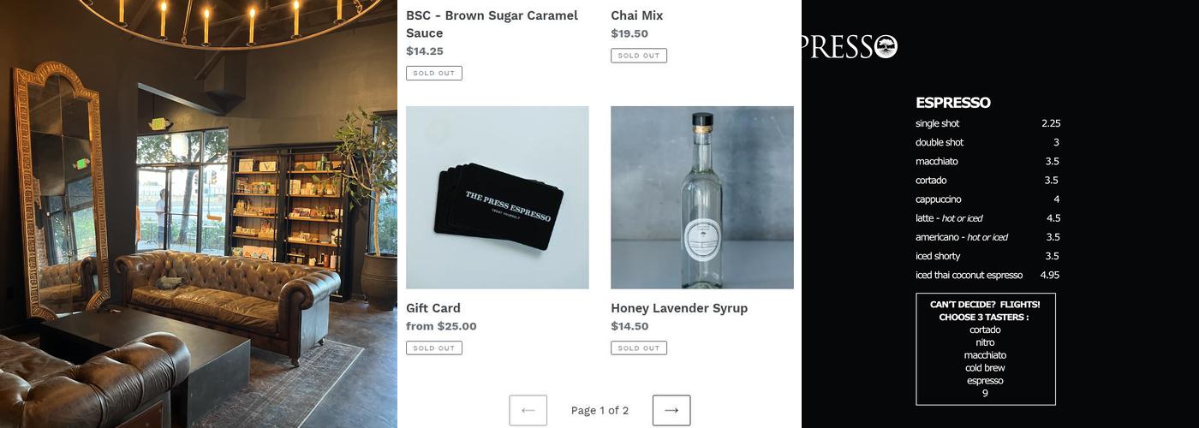Click the previous page arrow button
Screen dimensions: 1199x428
pyautogui.click(x=528, y=411)
